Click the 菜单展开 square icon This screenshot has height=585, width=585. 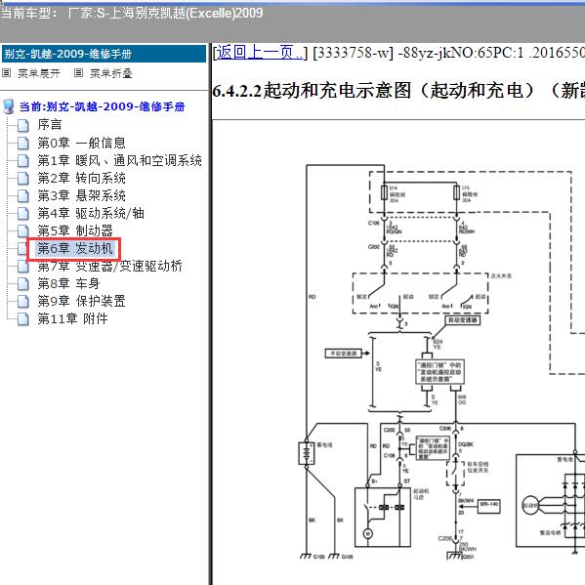coord(6,72)
